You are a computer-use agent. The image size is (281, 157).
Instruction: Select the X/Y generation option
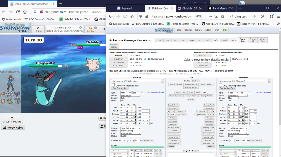coord(200,40)
